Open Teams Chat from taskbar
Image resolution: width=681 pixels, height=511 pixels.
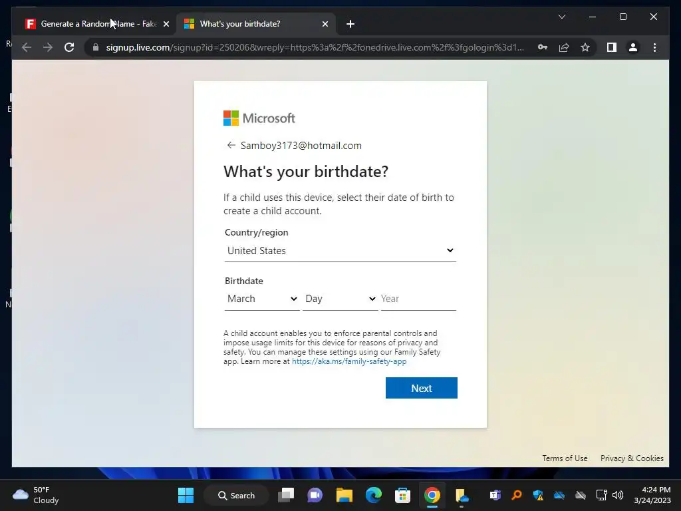pos(315,495)
